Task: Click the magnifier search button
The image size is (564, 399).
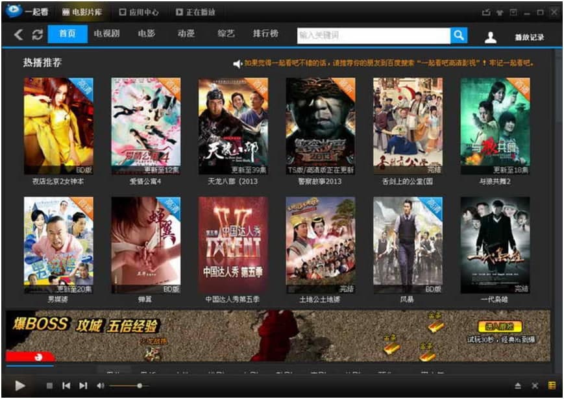Action: (459, 35)
